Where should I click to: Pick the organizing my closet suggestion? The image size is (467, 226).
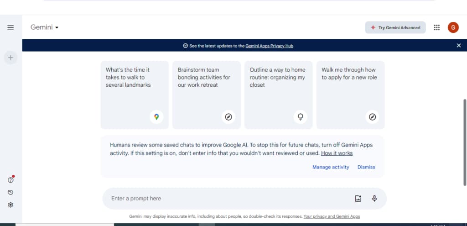pos(279,95)
